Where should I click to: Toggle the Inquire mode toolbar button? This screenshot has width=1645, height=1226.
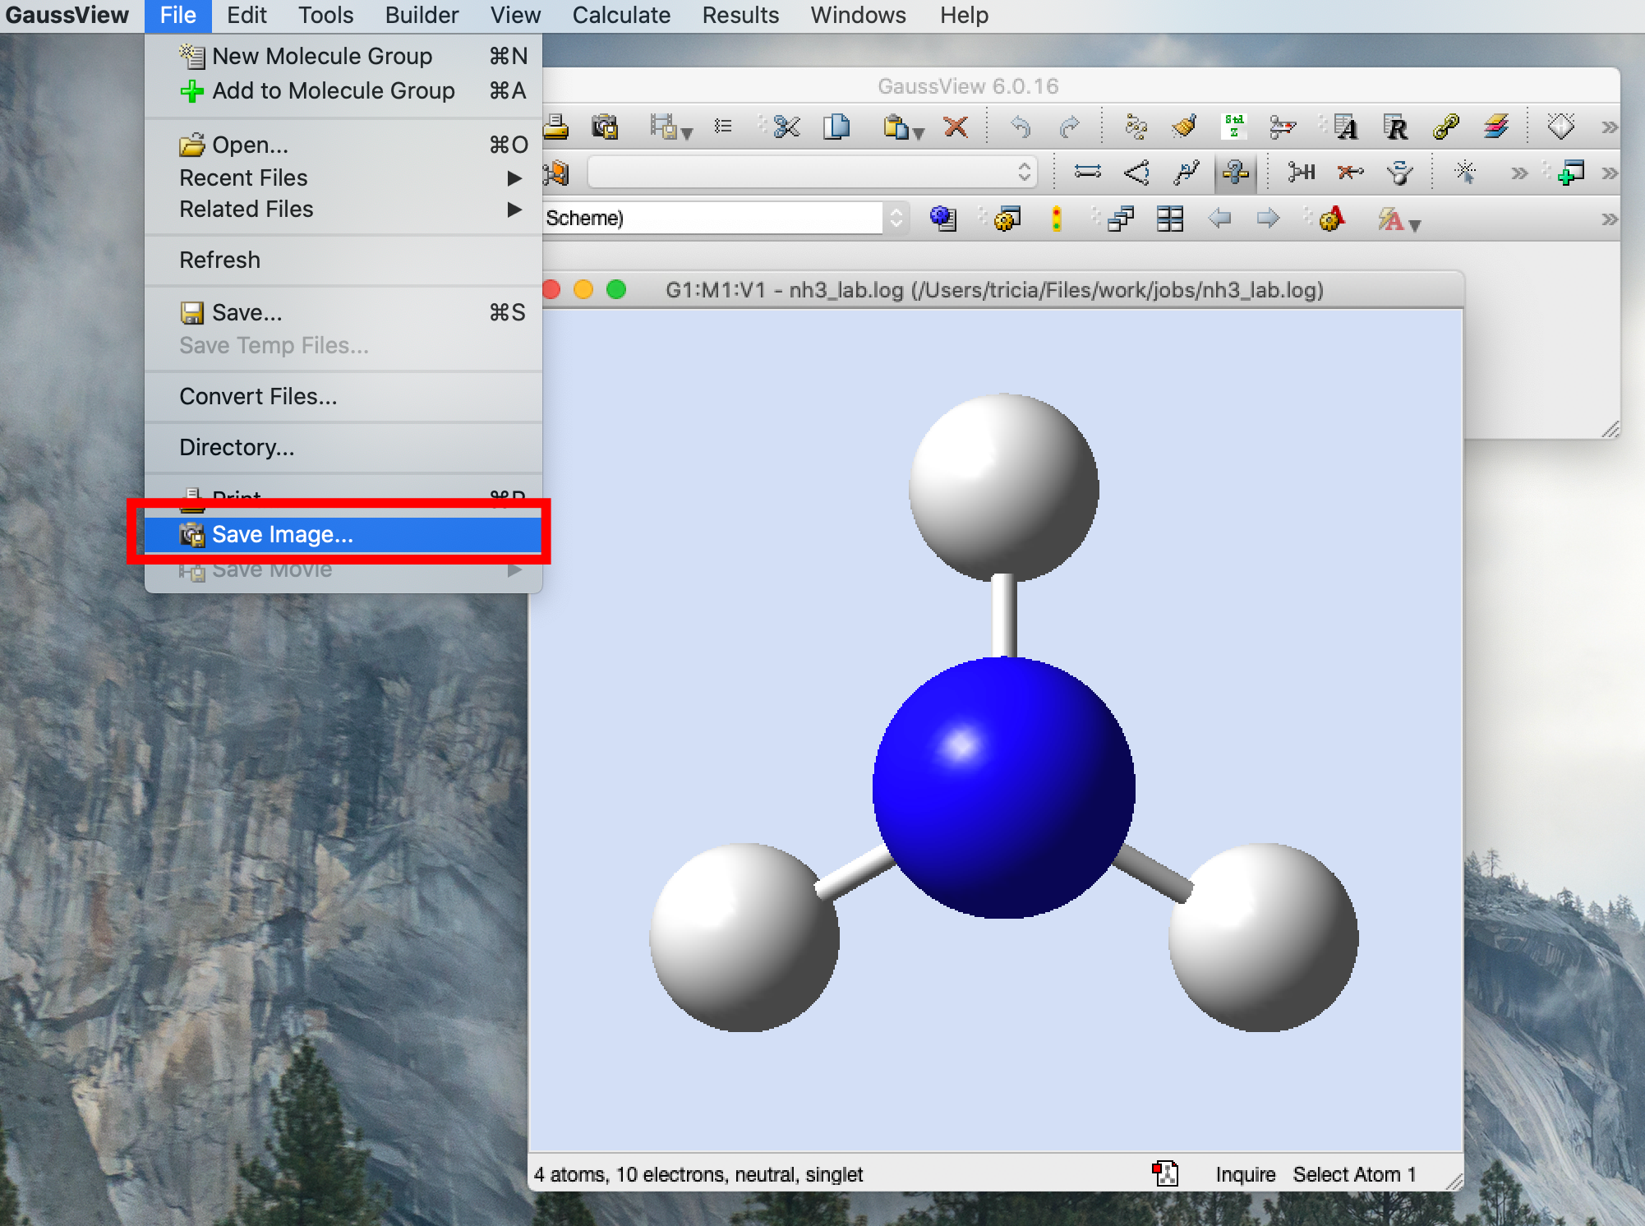click(1235, 173)
